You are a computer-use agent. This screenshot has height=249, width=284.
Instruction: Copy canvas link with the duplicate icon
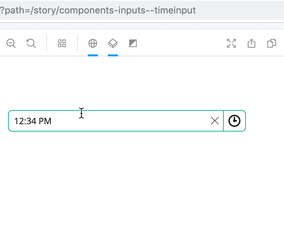[x=272, y=43]
